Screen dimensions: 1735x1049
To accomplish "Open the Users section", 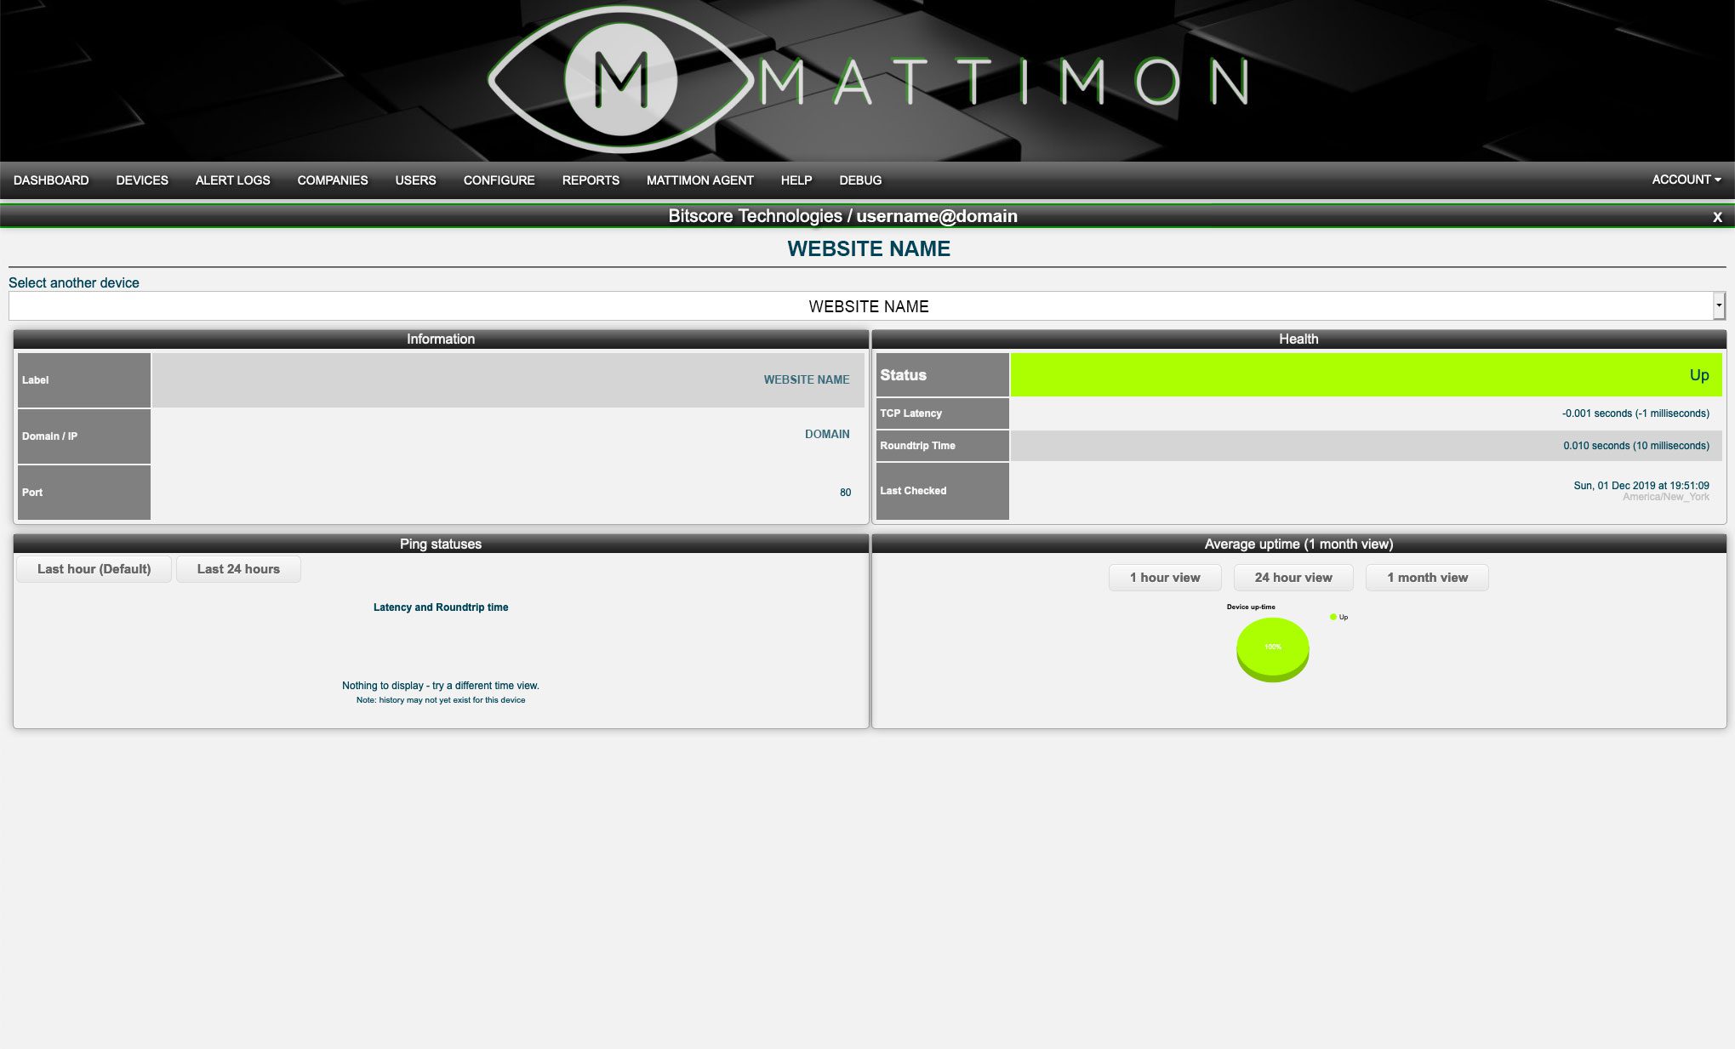I will pyautogui.click(x=415, y=180).
